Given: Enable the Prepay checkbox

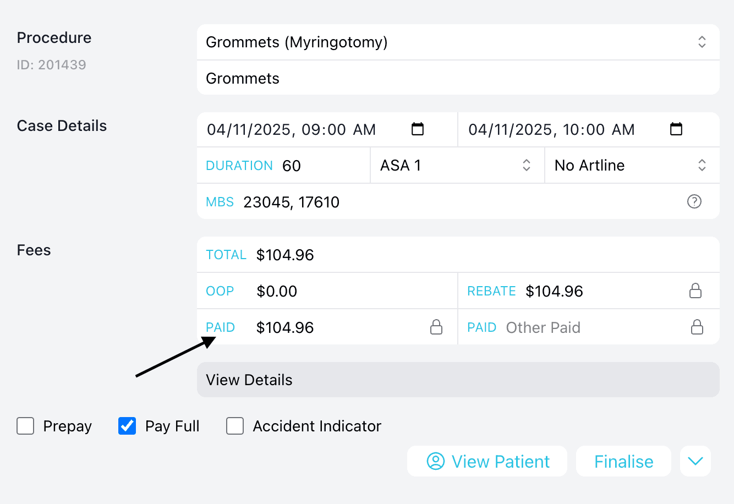Looking at the screenshot, I should tap(25, 426).
